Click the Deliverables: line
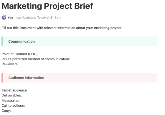The width and height of the screenshot is (165, 115). pyautogui.click(x=12, y=95)
